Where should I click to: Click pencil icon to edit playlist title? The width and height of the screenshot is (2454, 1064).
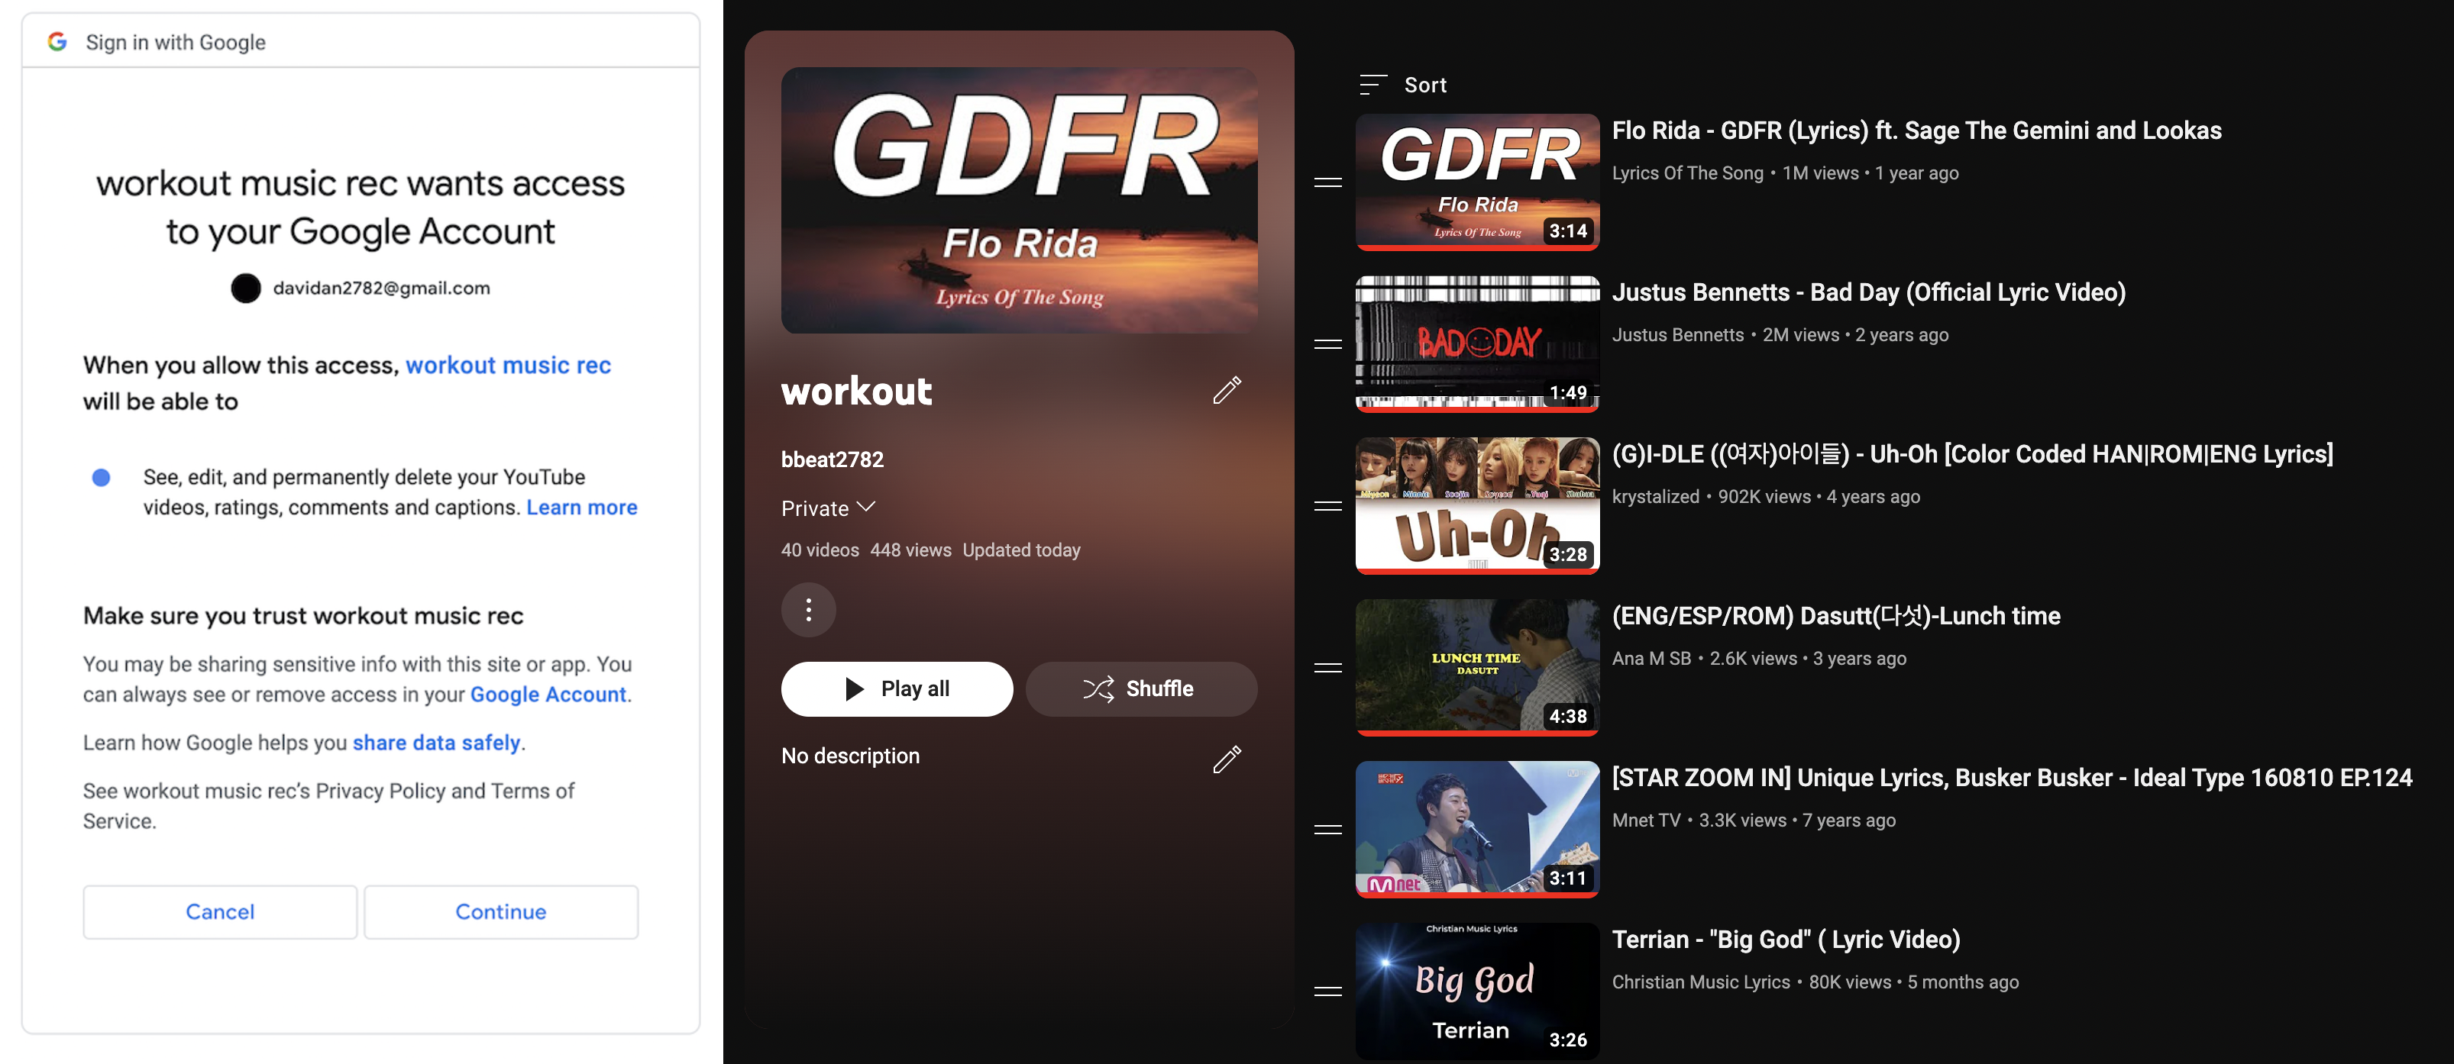coord(1226,390)
